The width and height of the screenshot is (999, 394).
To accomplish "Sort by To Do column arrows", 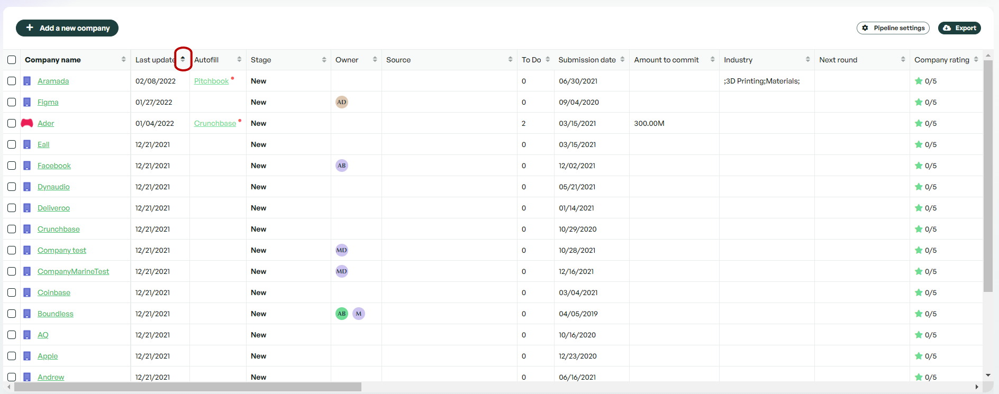I will 548,59.
